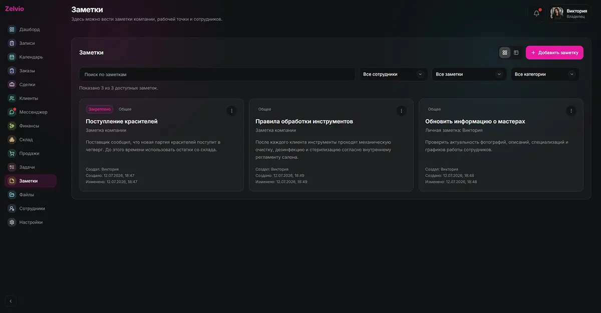This screenshot has width=601, height=313.
Task: Open three-dot menu on Правила обработки инструментов
Action: (401, 111)
